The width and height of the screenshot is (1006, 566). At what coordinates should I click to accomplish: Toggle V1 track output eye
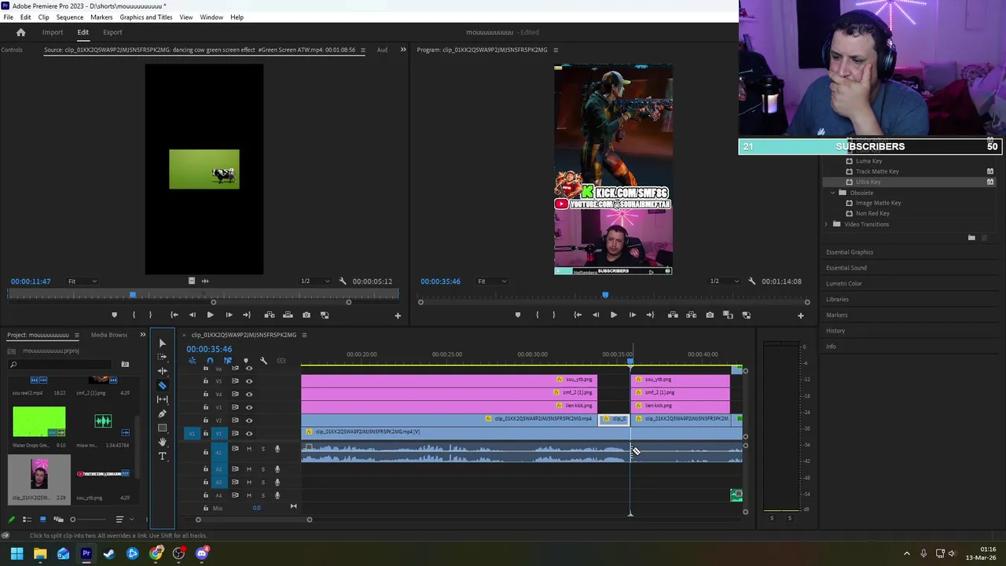(x=249, y=433)
